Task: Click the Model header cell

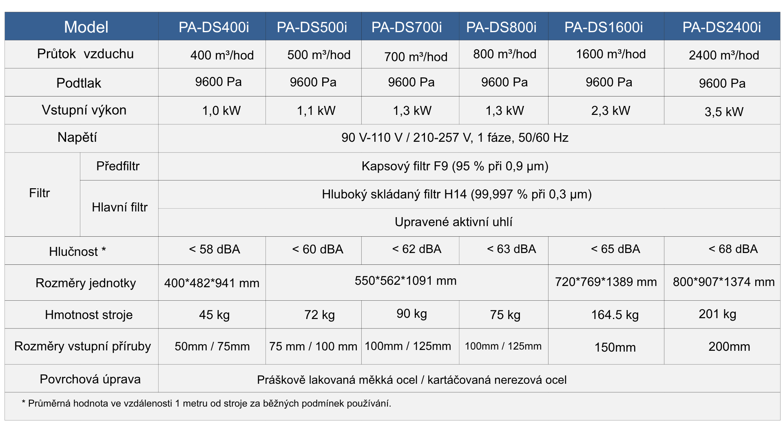Action: point(86,27)
